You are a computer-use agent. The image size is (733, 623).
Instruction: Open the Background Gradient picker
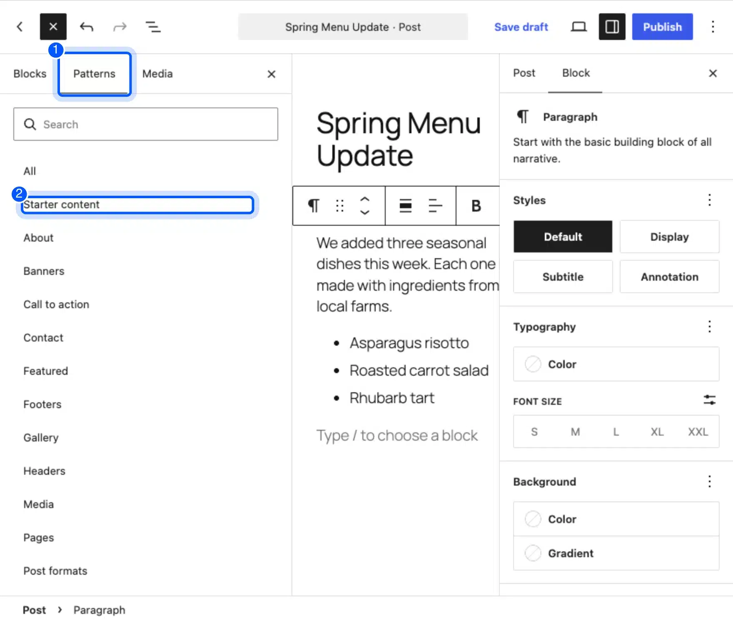click(x=616, y=553)
